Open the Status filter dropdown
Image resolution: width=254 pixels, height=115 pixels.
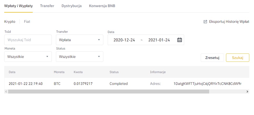80,57
